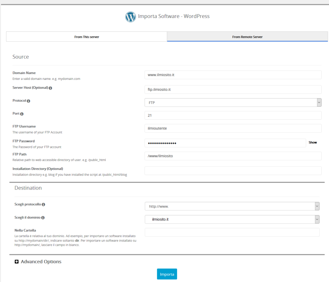Click the Domain Name input field
The height and width of the screenshot is (282, 329).
pos(233,75)
